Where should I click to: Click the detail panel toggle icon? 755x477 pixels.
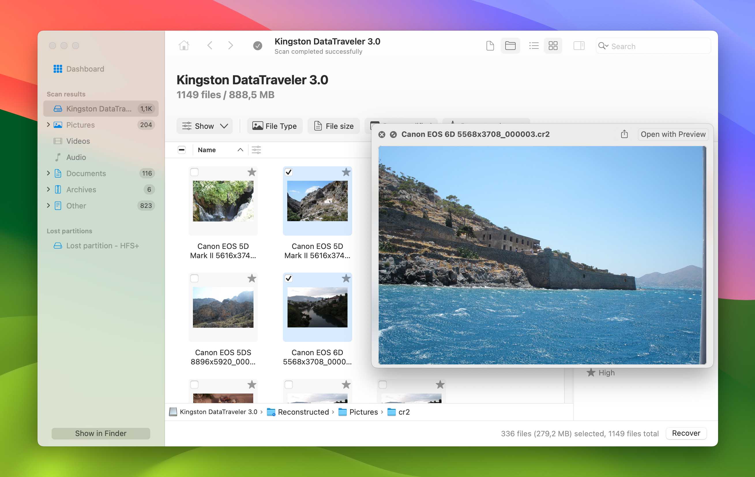pos(577,46)
